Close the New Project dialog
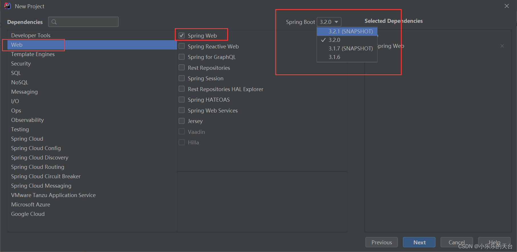 click(x=507, y=6)
